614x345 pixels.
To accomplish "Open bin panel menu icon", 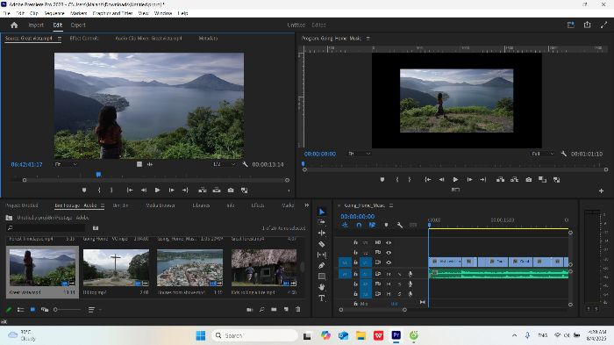I will click(103, 205).
